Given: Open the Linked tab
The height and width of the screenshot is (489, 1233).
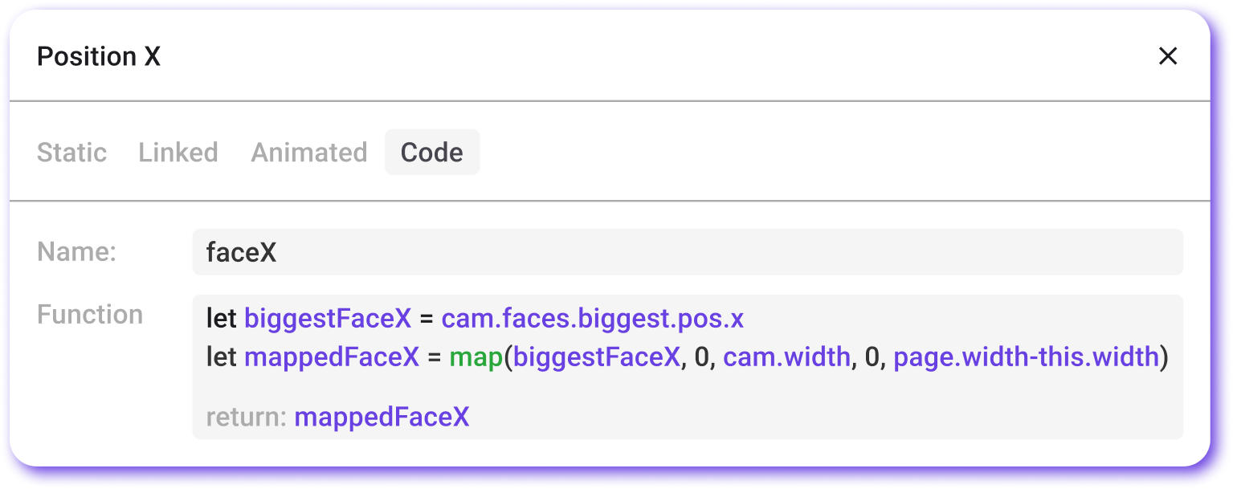Looking at the screenshot, I should pos(178,152).
